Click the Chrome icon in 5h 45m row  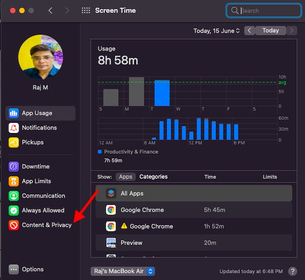(x=111, y=210)
